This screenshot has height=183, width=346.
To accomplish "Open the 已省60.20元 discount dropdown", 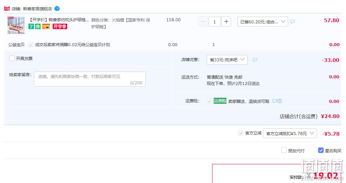I will pyautogui.click(x=262, y=22).
